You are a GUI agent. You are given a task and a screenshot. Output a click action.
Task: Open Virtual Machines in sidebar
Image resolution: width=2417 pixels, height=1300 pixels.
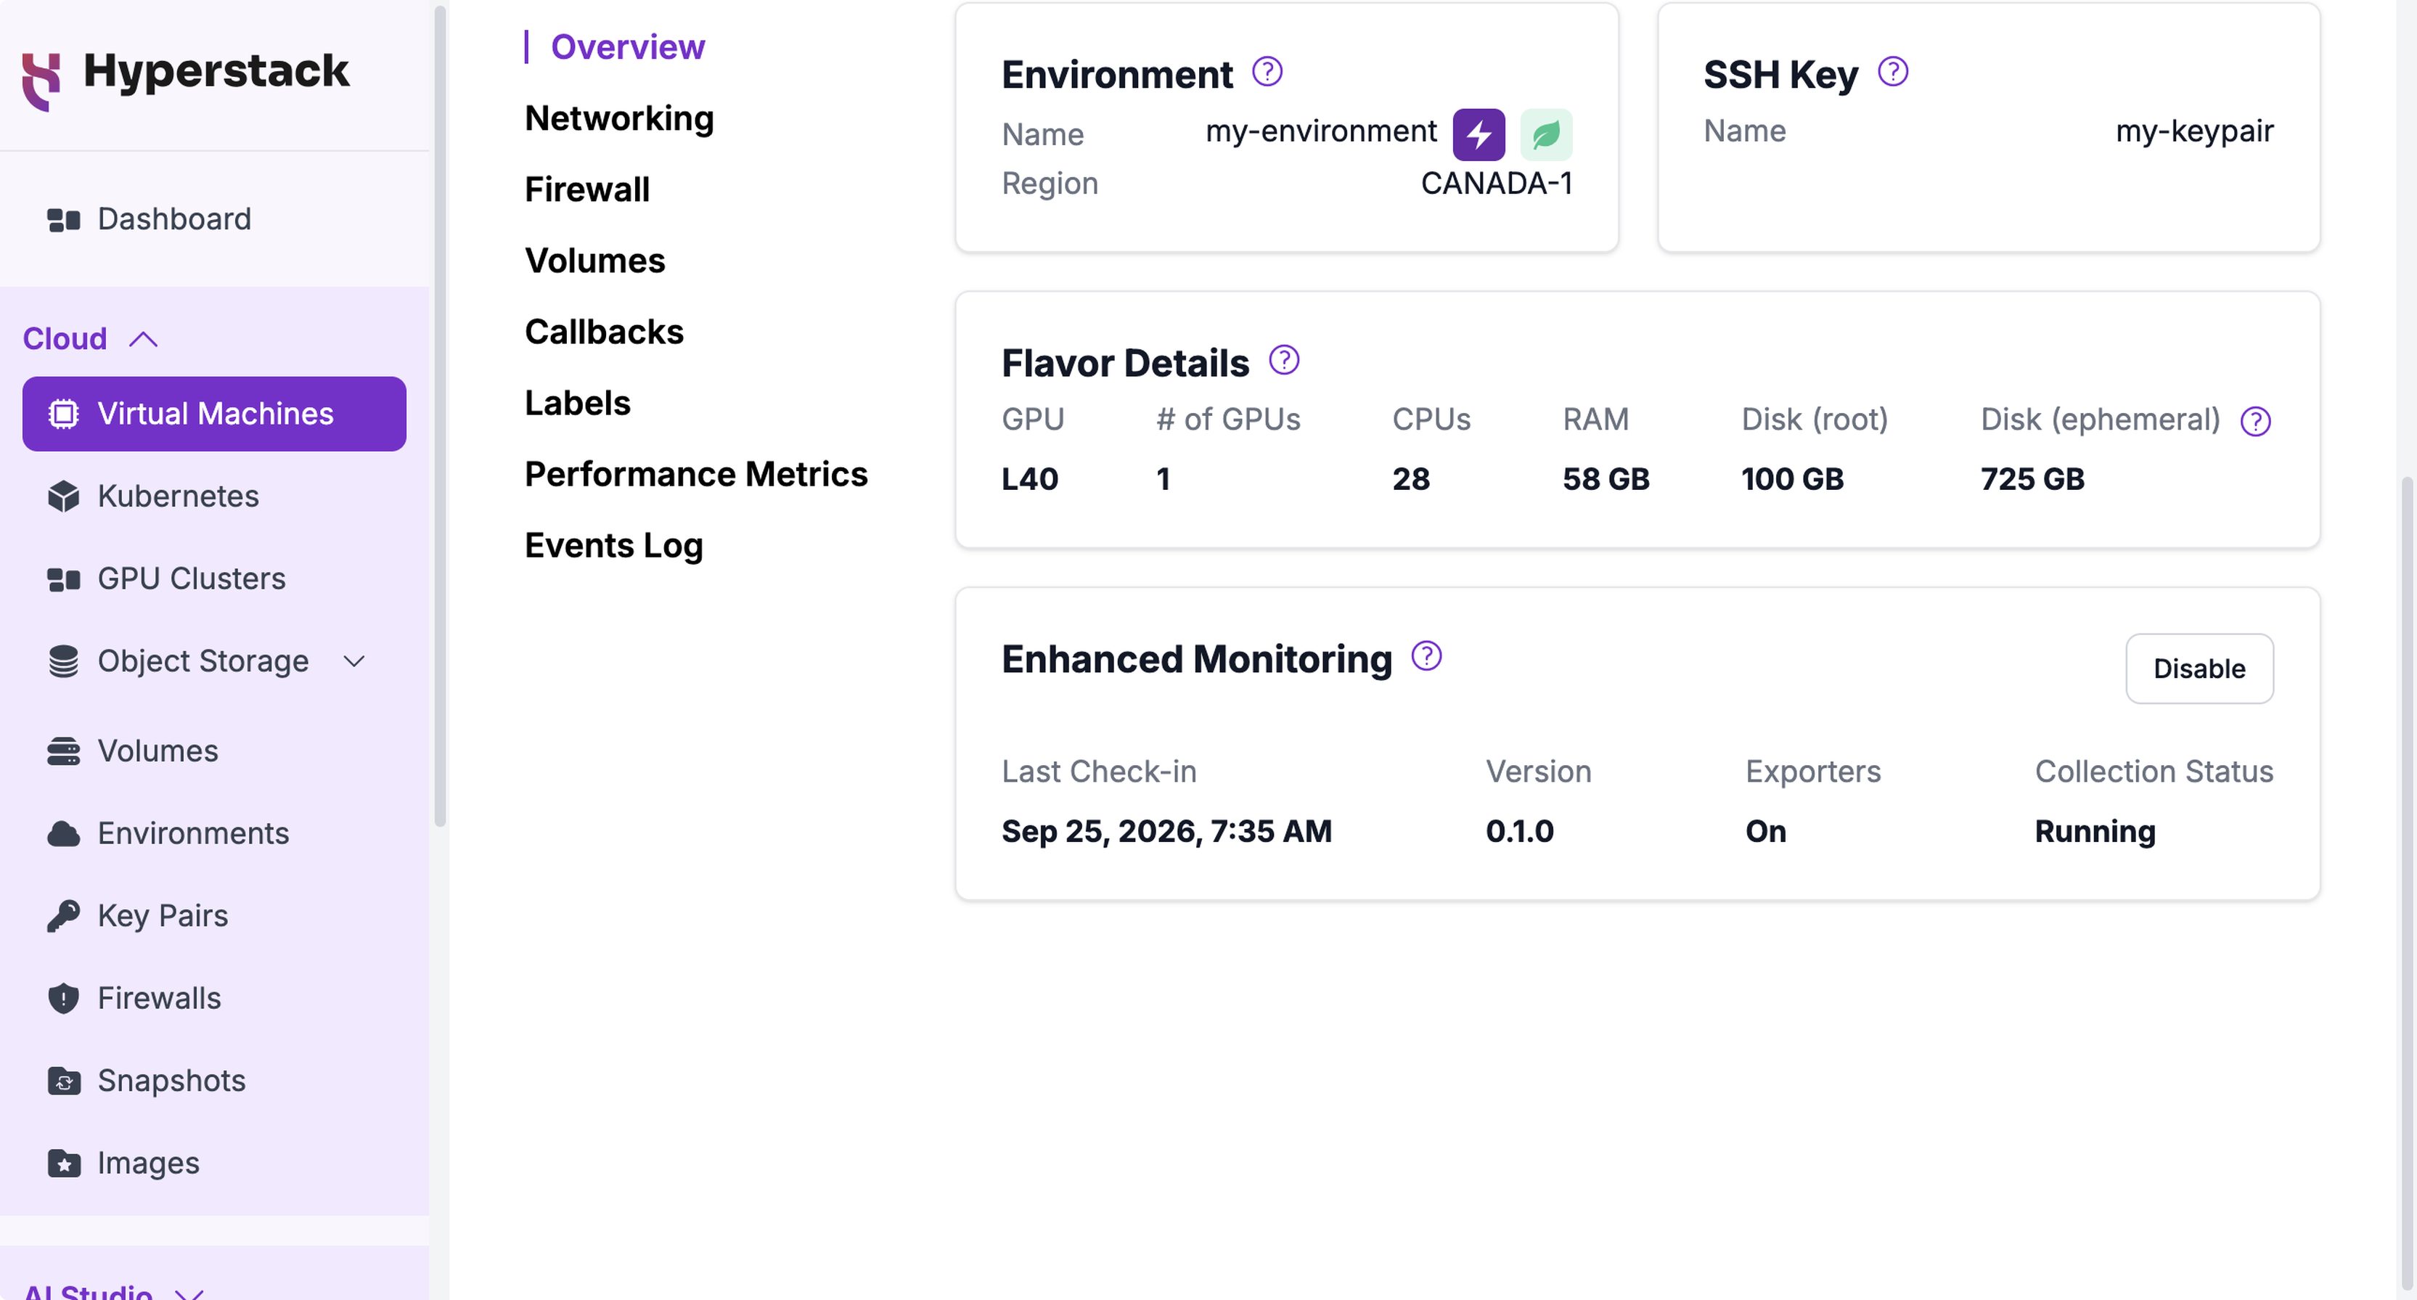[214, 414]
